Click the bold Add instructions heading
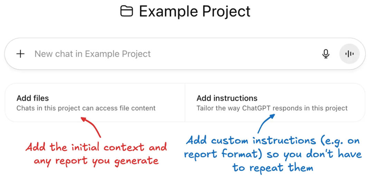The height and width of the screenshot is (180, 373). [227, 98]
